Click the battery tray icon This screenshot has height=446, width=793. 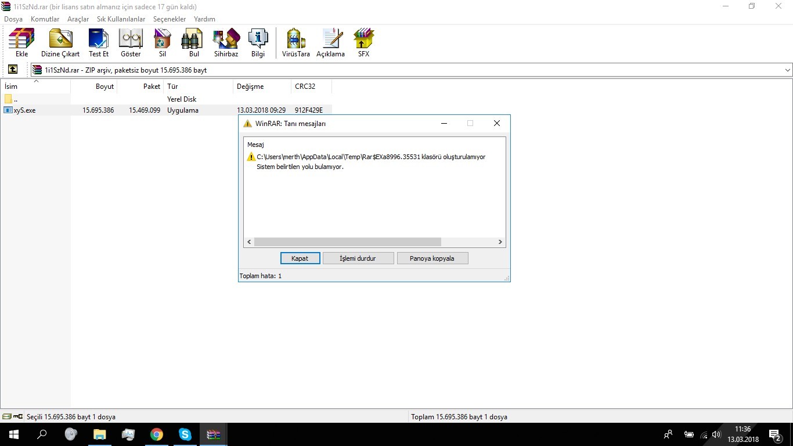click(x=689, y=434)
